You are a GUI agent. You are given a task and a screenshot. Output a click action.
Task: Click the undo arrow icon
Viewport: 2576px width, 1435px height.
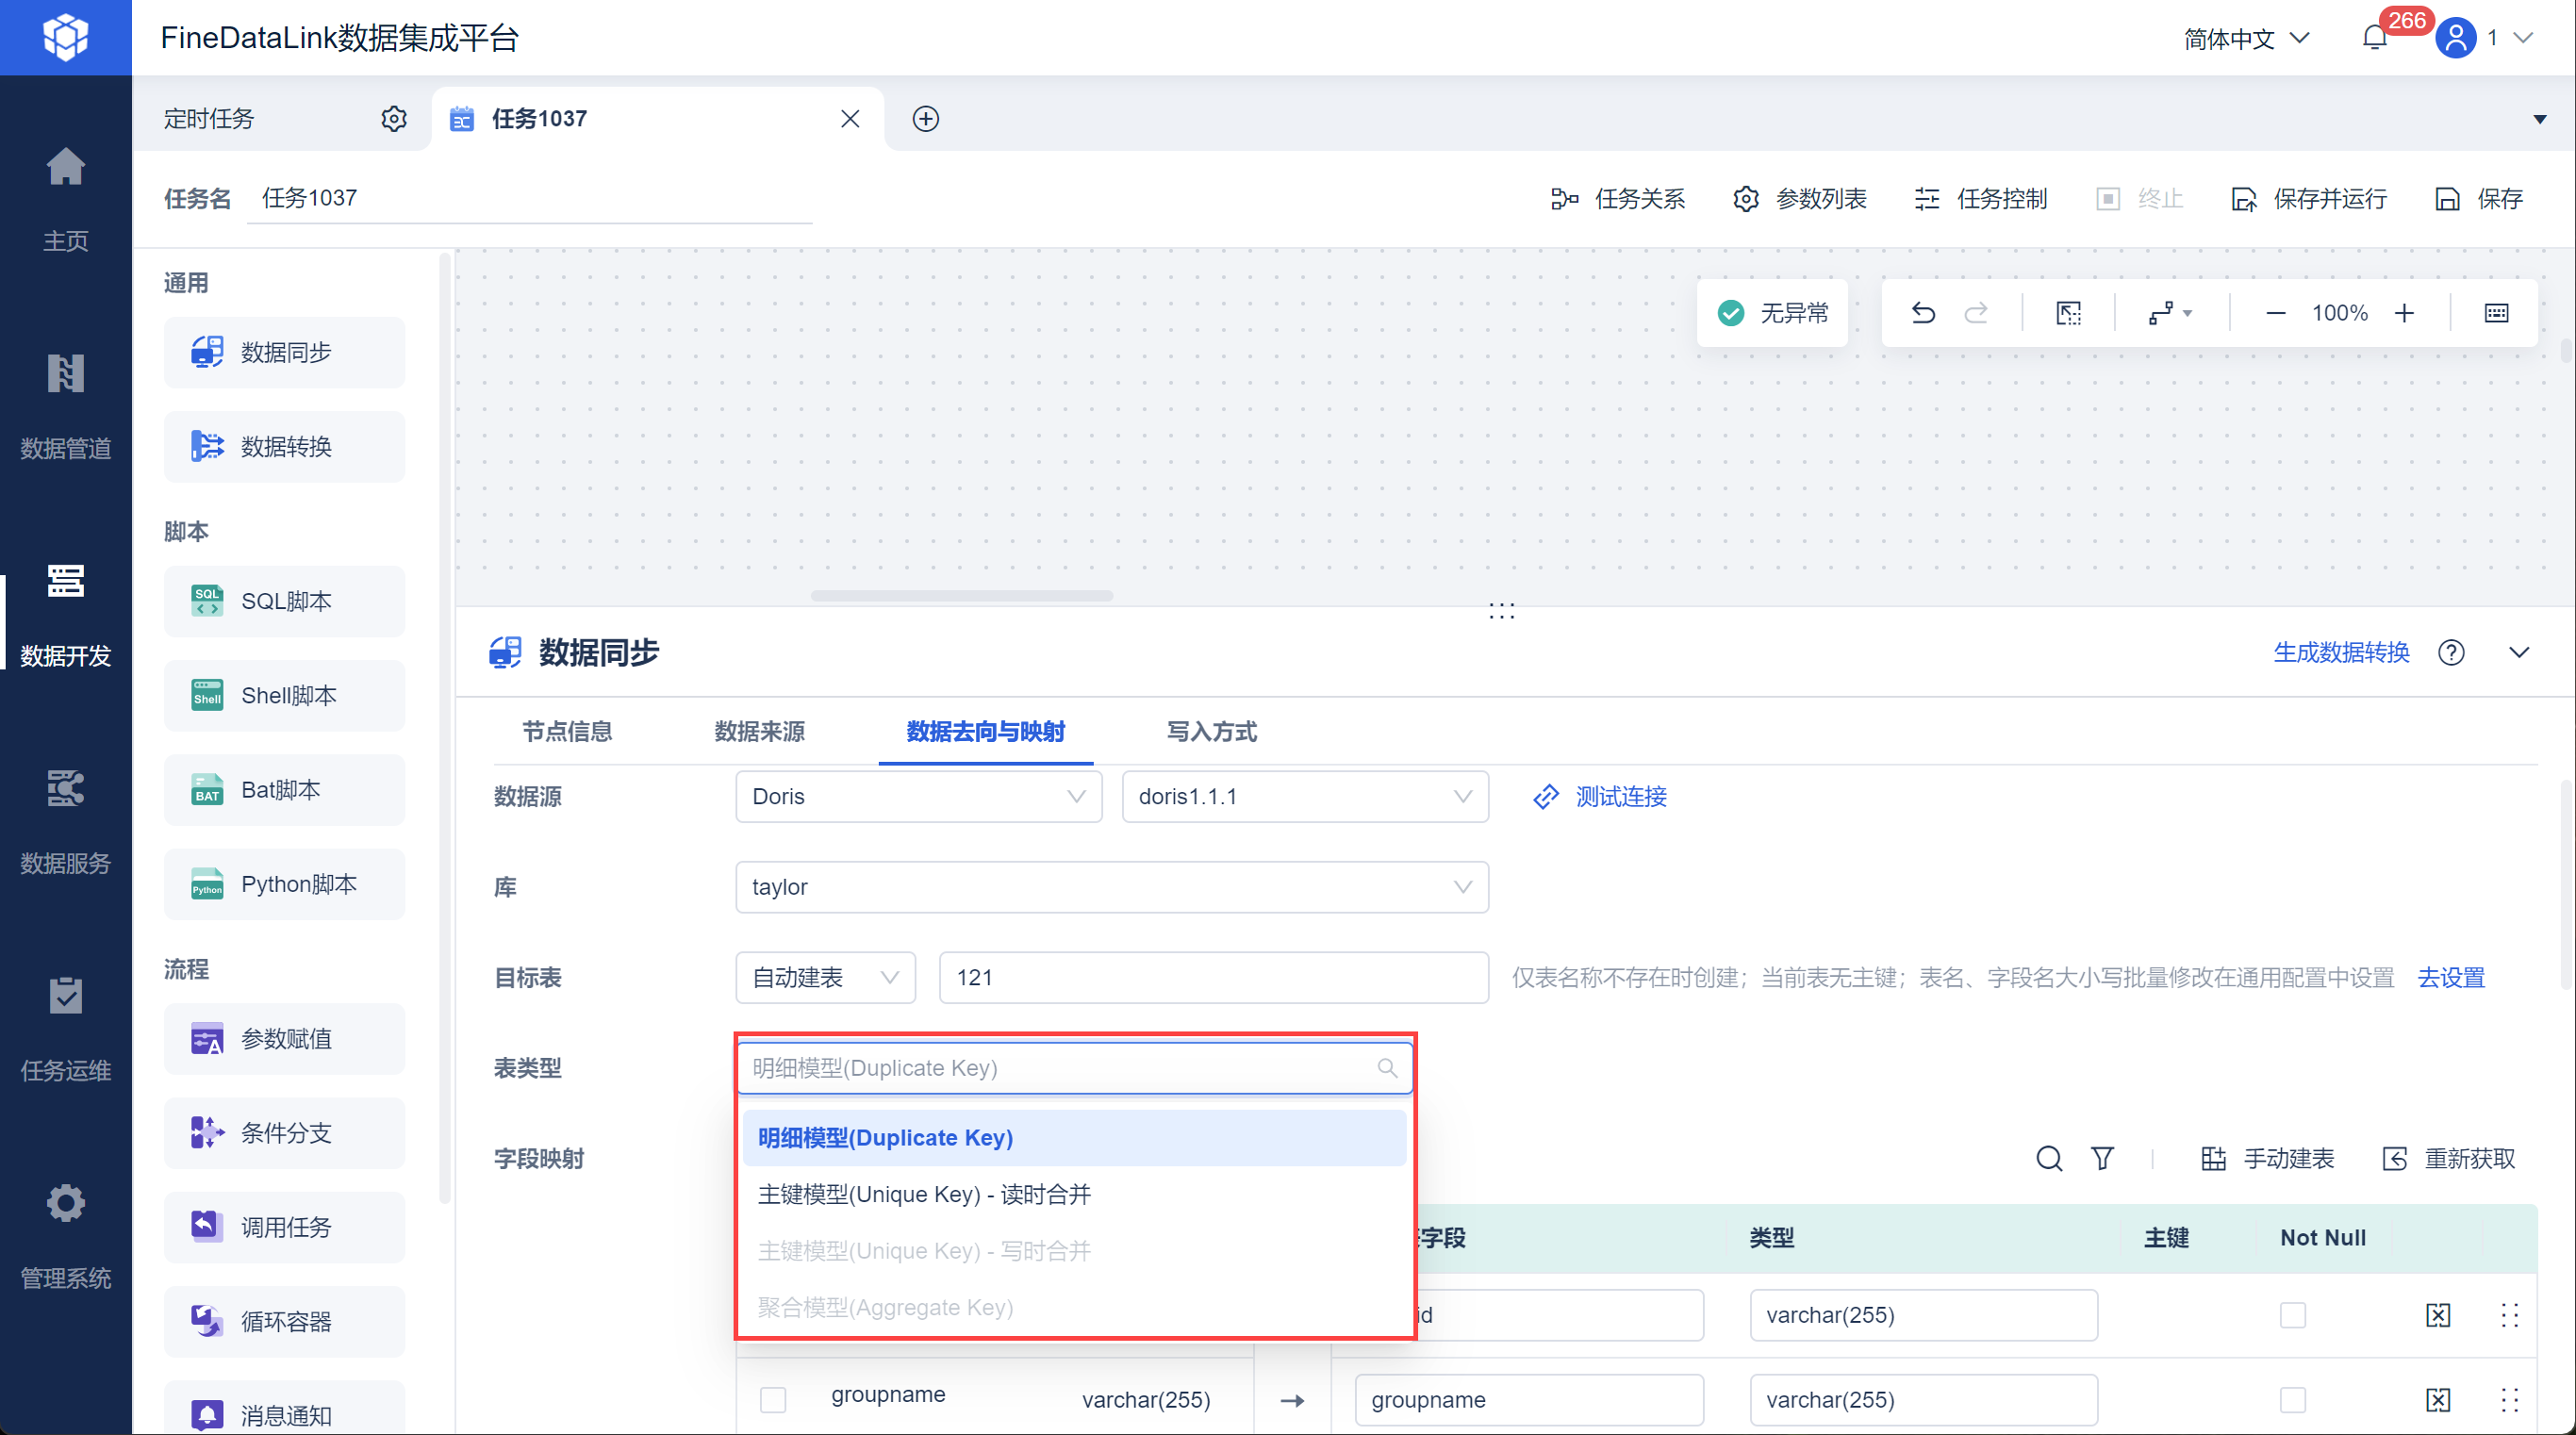pyautogui.click(x=1922, y=313)
